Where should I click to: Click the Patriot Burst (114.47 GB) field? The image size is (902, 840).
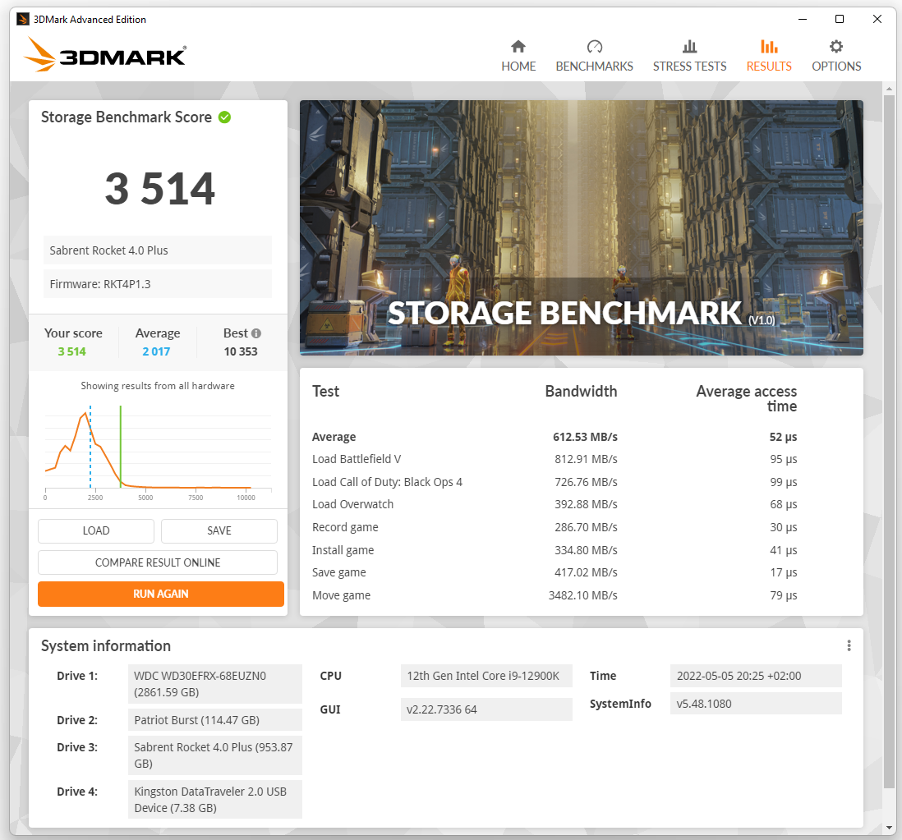pos(215,720)
